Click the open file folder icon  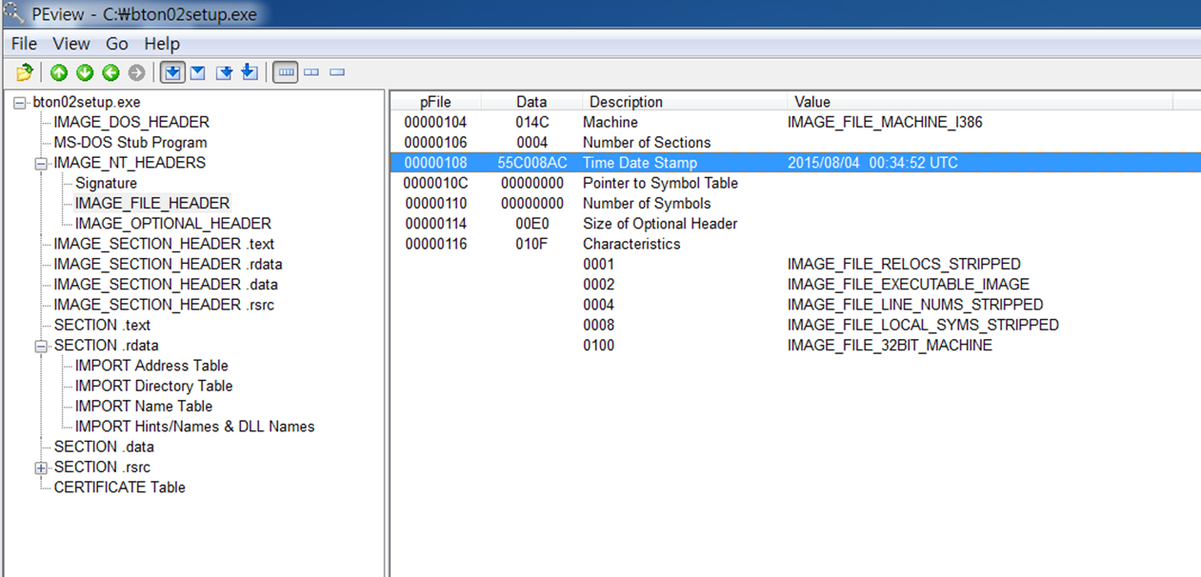(x=25, y=72)
